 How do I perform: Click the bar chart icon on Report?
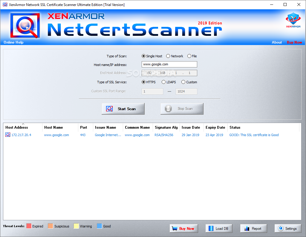pyautogui.click(x=247, y=228)
